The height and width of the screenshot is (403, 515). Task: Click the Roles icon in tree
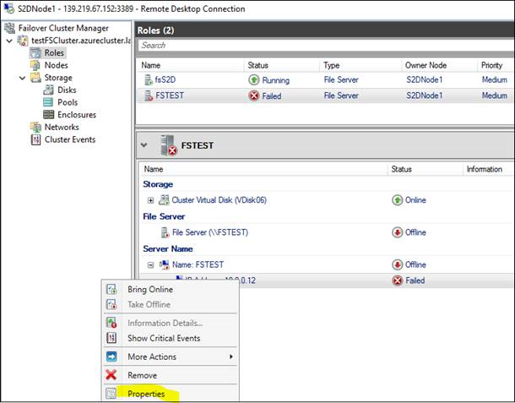(35, 52)
